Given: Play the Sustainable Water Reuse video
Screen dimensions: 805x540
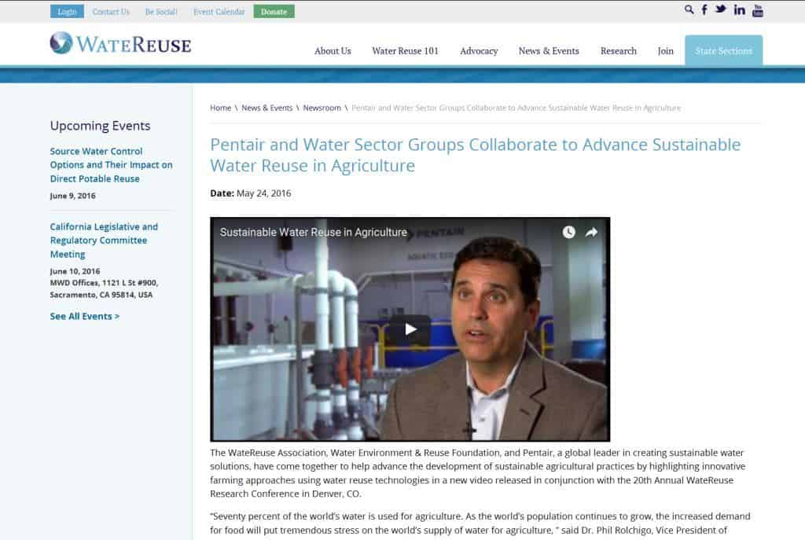Looking at the screenshot, I should [x=410, y=329].
